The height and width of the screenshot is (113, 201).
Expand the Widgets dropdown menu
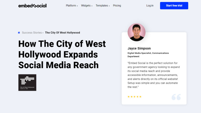(x=87, y=6)
